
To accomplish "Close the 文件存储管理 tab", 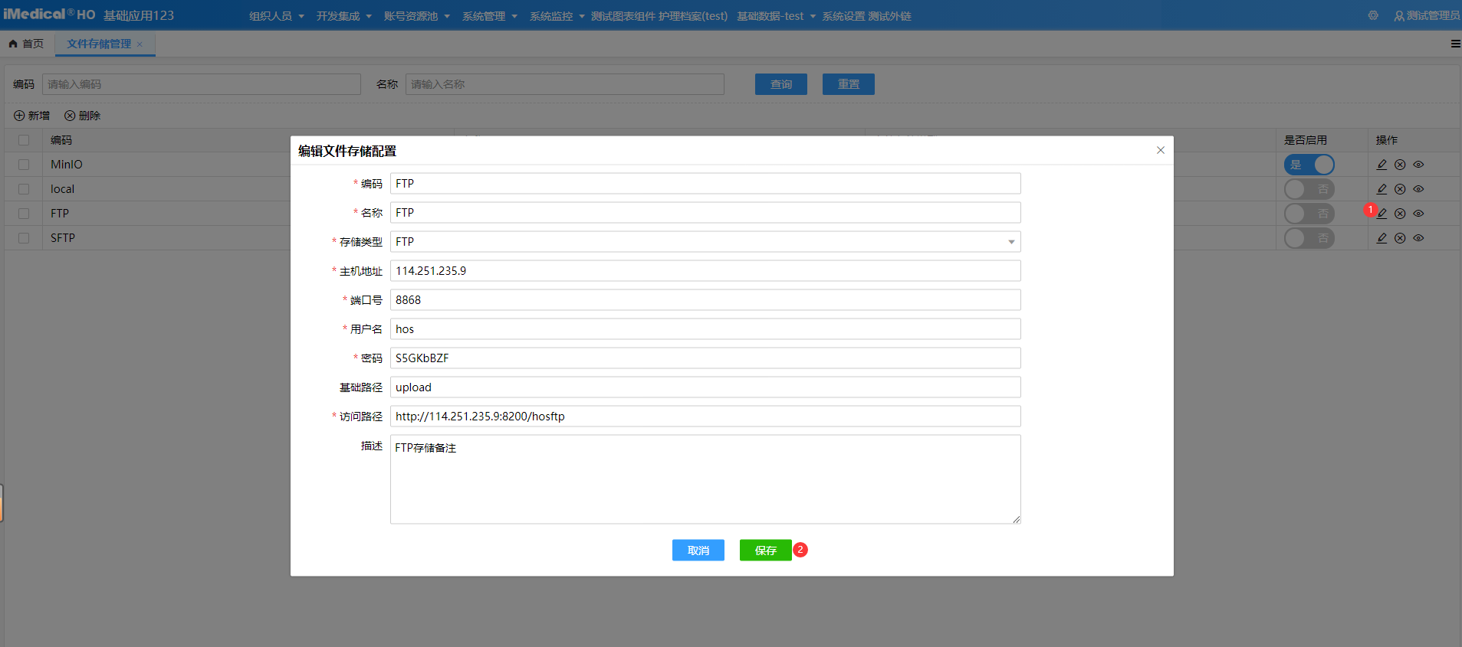I will (x=140, y=44).
